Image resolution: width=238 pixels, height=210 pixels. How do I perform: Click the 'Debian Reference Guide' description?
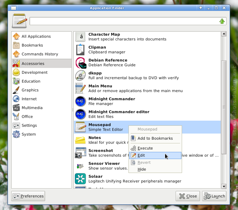tap(112, 65)
